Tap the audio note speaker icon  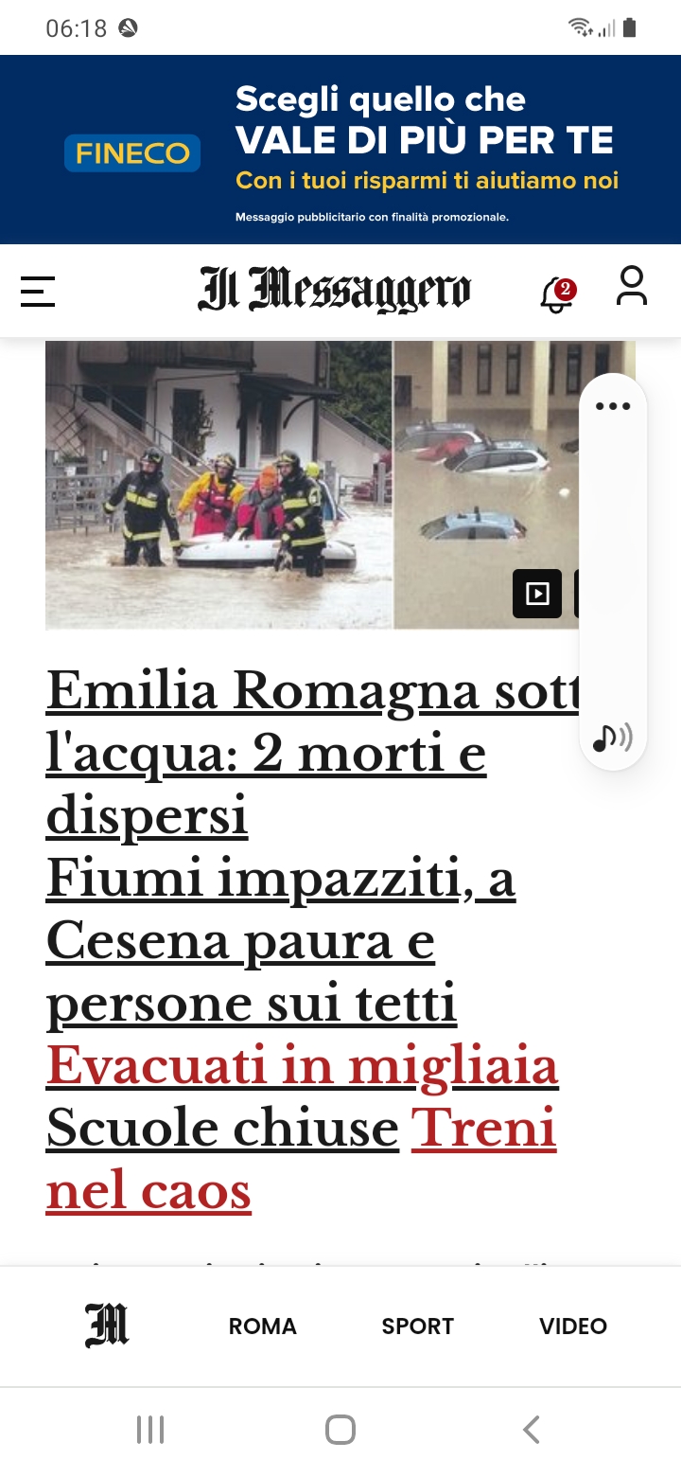pyautogui.click(x=613, y=738)
